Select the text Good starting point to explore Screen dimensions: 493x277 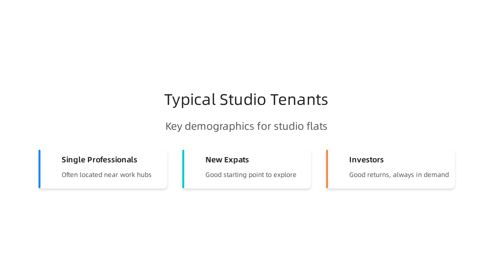click(x=251, y=175)
